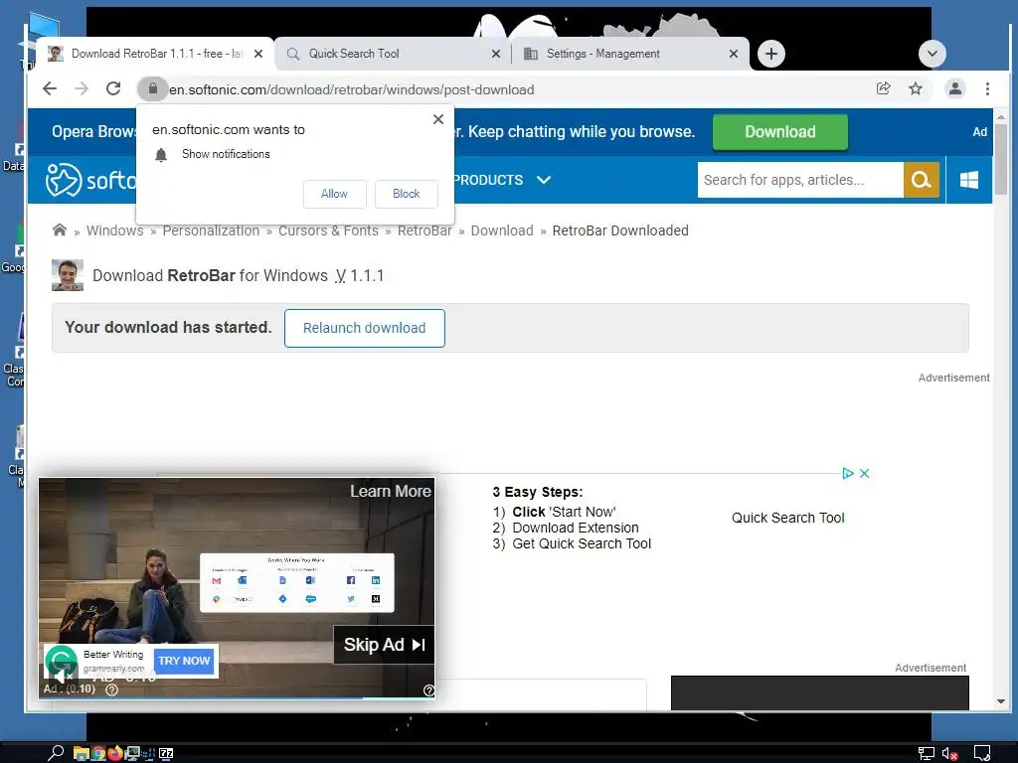Open Cursors & Fonts breadcrumb link
Screen dimensions: 1018x763
click(x=328, y=230)
